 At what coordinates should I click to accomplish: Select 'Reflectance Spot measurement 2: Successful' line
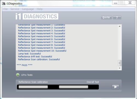(x=42, y=28)
